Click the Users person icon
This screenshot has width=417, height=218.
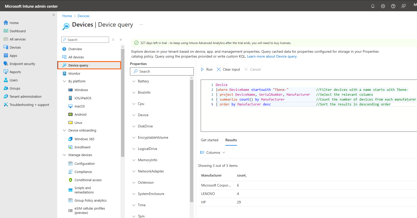(6, 80)
